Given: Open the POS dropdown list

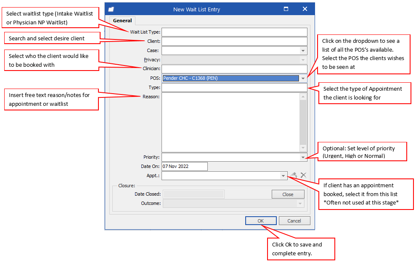Looking at the screenshot, I should coord(303,79).
